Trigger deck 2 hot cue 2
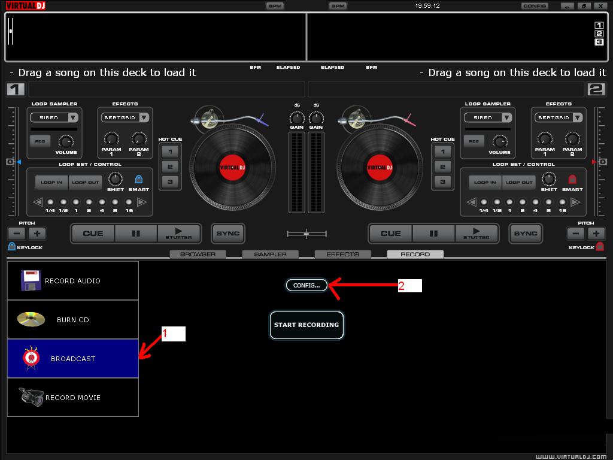This screenshot has width=613, height=460. point(442,167)
